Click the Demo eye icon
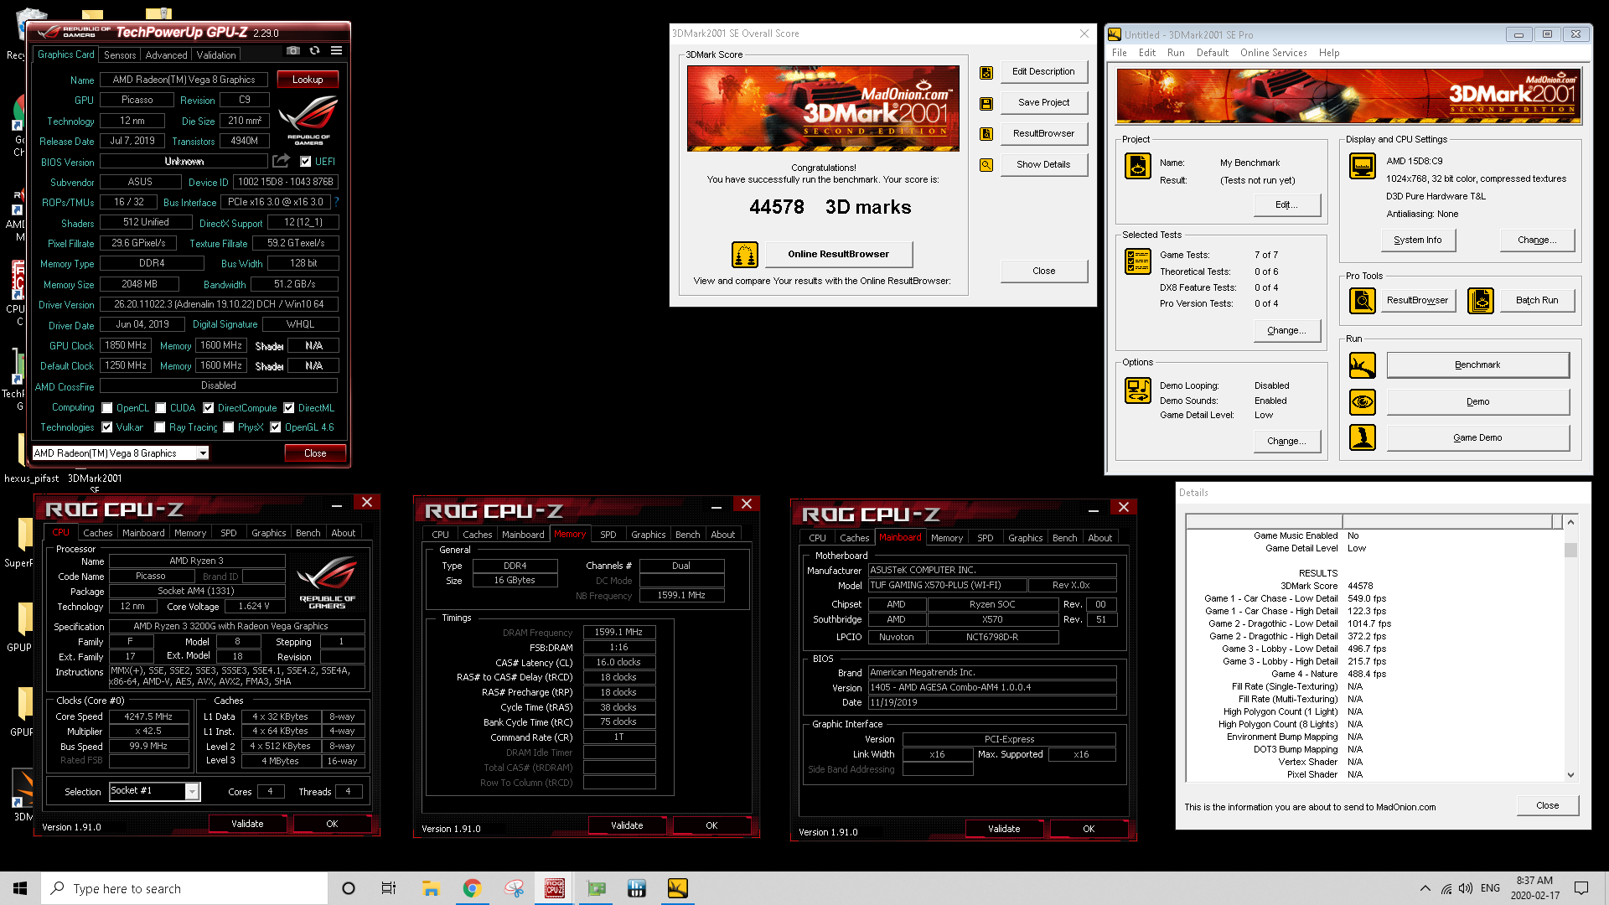 point(1363,402)
